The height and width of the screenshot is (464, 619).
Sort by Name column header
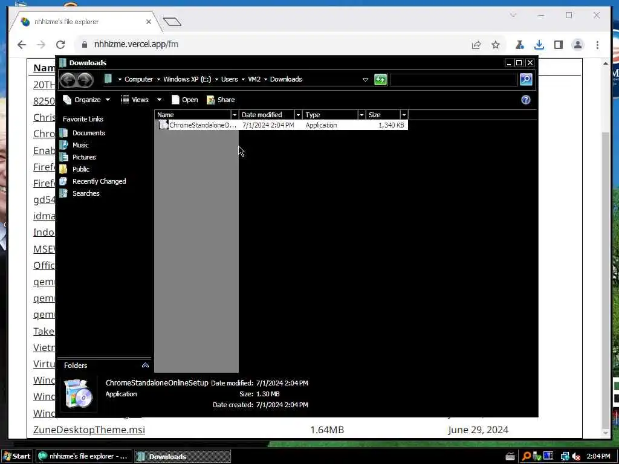[x=193, y=115]
